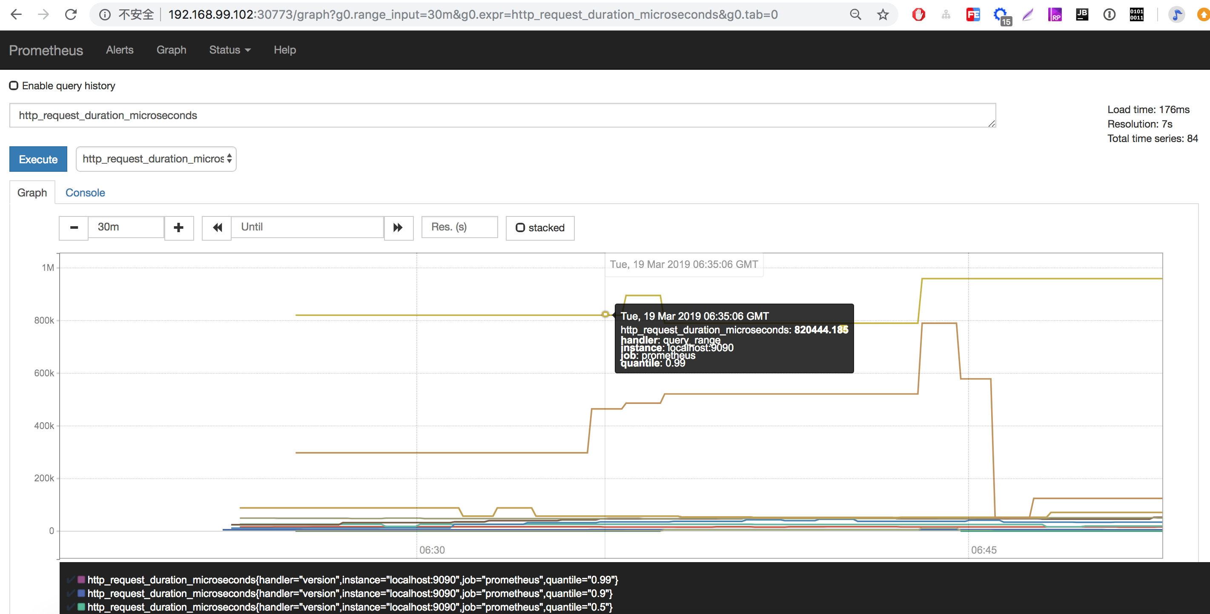Focus the Until date input field

click(x=308, y=227)
